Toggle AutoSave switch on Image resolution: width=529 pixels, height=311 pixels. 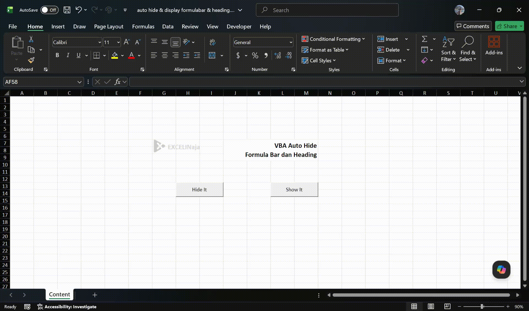(x=49, y=10)
